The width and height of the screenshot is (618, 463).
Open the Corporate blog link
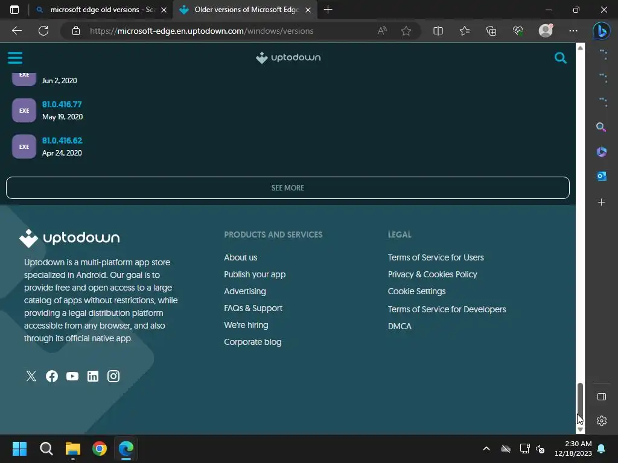click(253, 342)
